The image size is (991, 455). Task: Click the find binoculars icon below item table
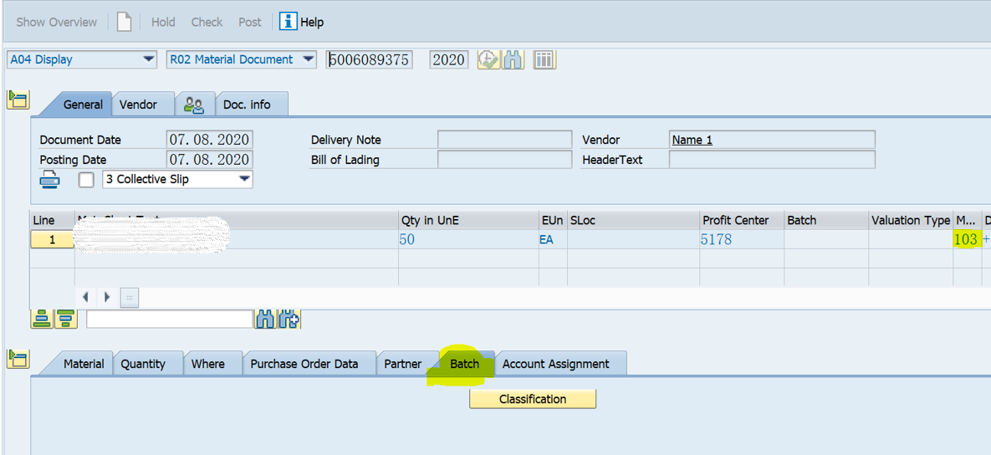(265, 320)
